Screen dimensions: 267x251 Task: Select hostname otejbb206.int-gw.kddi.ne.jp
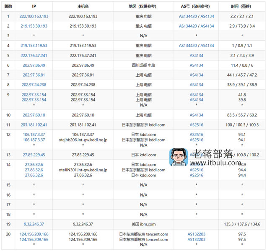pos(83,140)
